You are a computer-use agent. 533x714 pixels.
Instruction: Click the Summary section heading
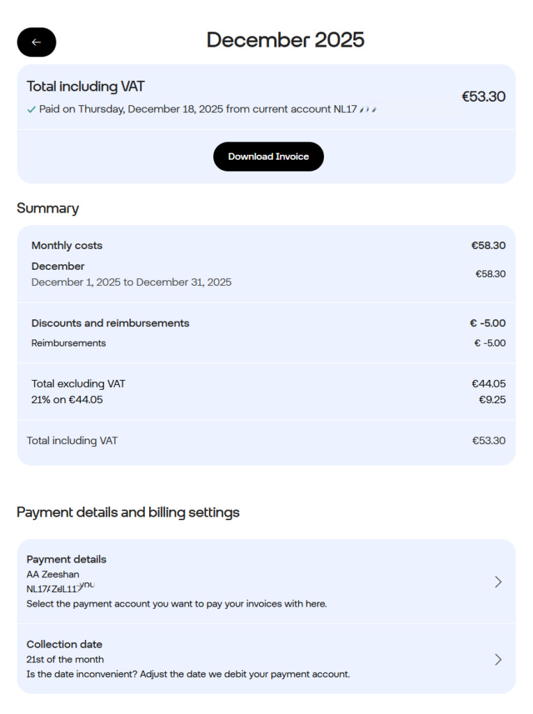(47, 208)
